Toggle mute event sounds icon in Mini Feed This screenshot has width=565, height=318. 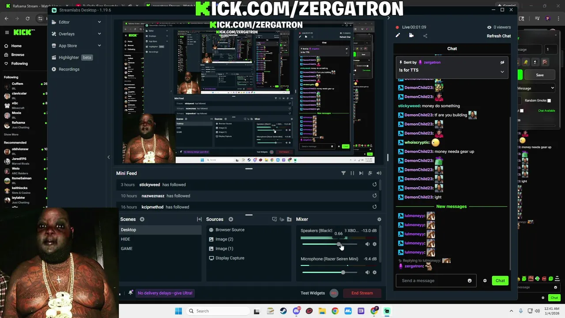(x=370, y=173)
